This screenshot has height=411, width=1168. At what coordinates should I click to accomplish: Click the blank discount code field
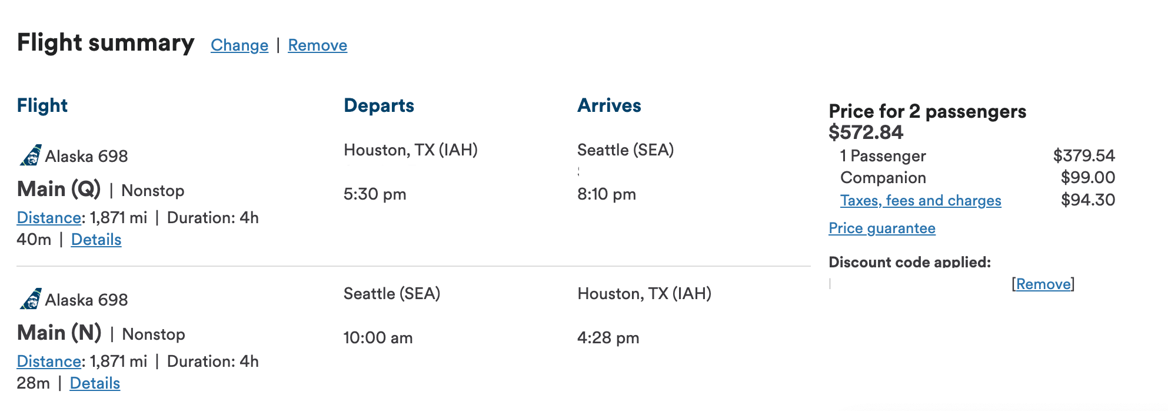click(x=919, y=284)
